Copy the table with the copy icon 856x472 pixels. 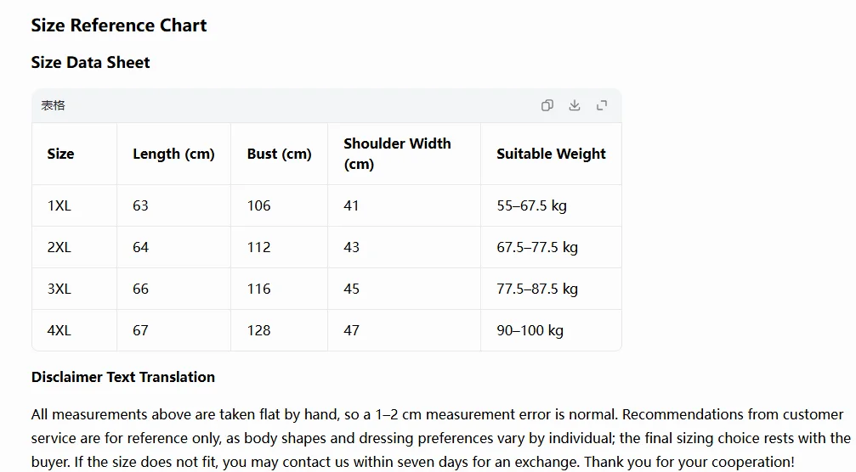click(x=547, y=105)
